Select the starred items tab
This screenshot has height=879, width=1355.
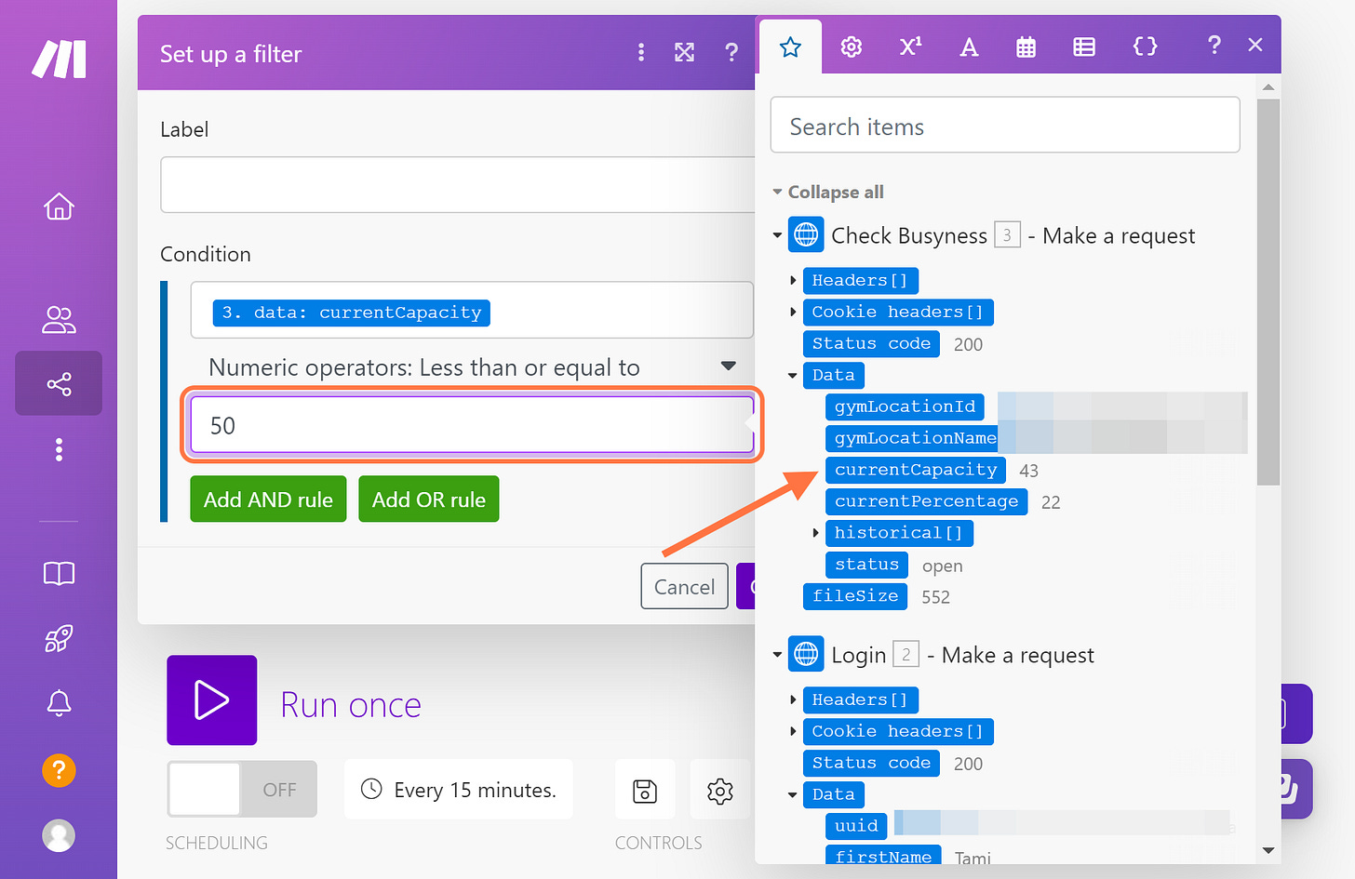(790, 47)
